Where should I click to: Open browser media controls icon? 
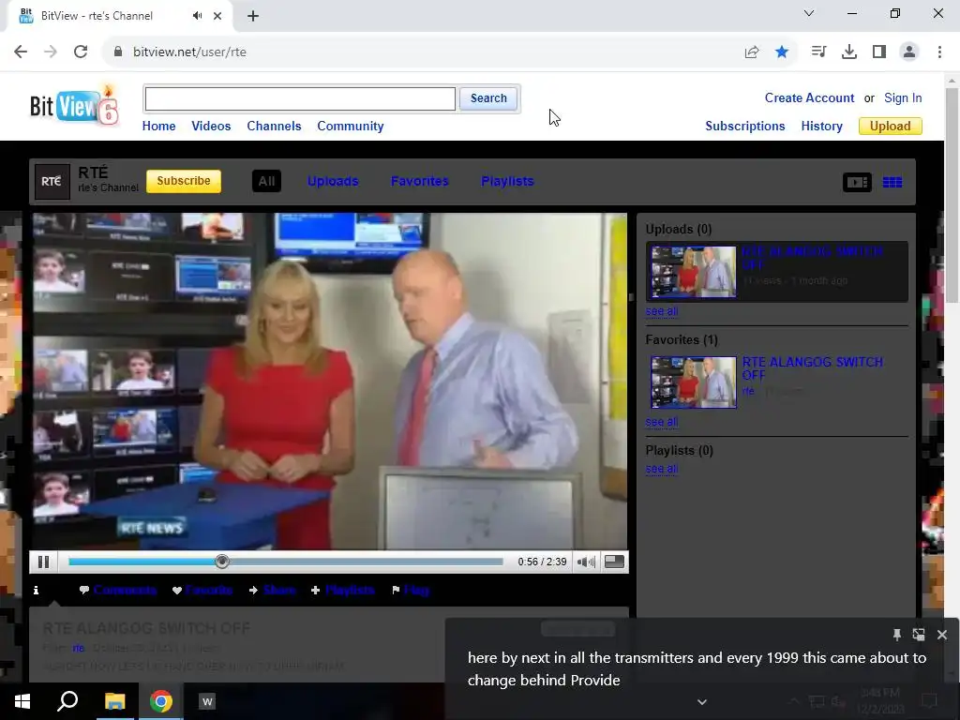coord(818,52)
